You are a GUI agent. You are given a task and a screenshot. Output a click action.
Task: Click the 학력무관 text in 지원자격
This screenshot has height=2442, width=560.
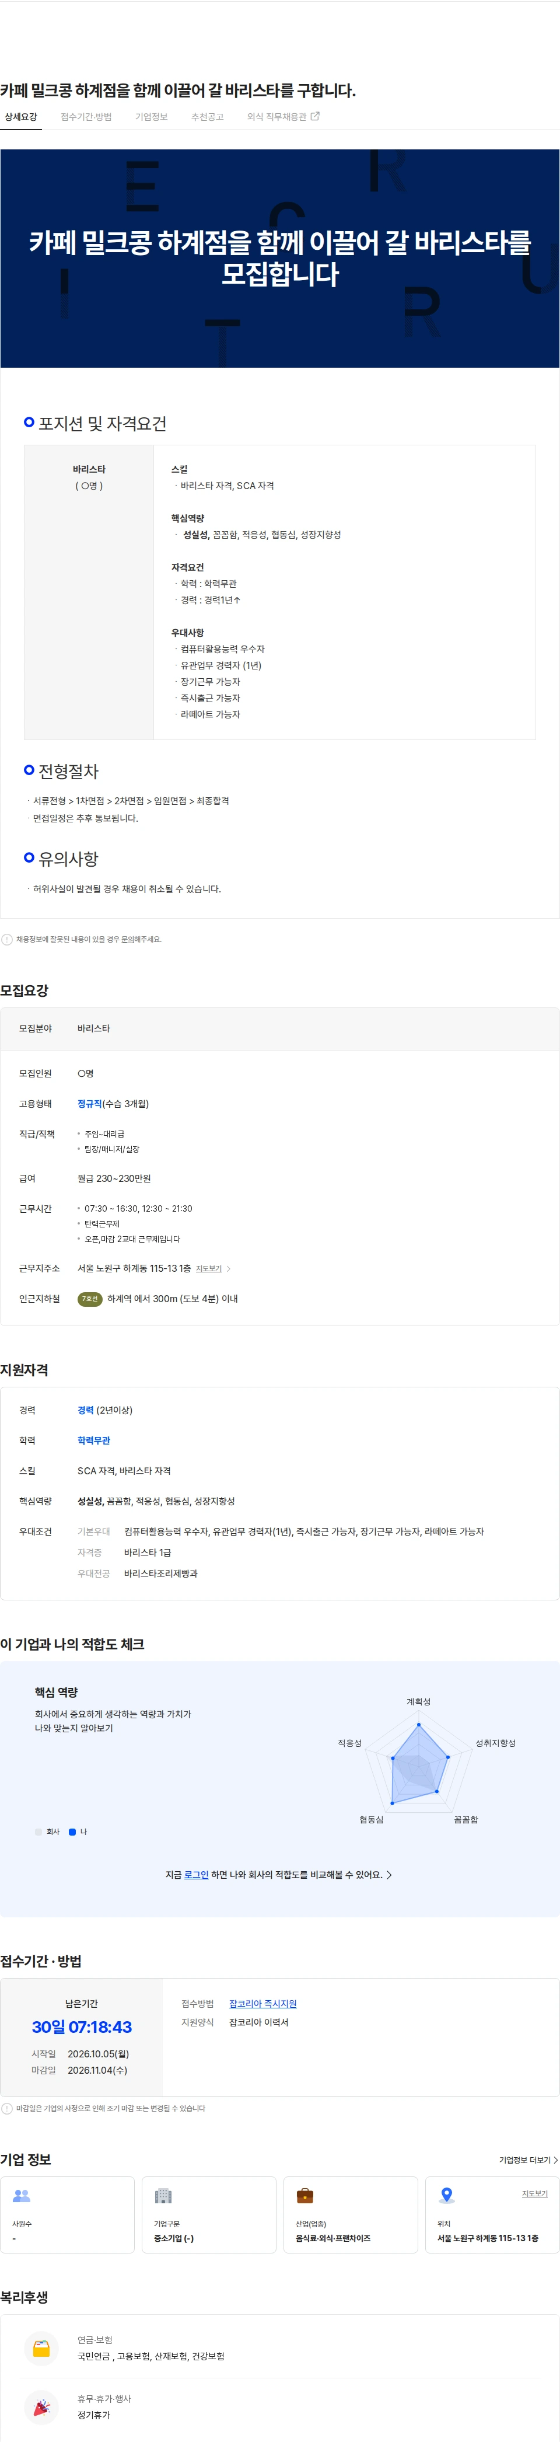tap(94, 1440)
